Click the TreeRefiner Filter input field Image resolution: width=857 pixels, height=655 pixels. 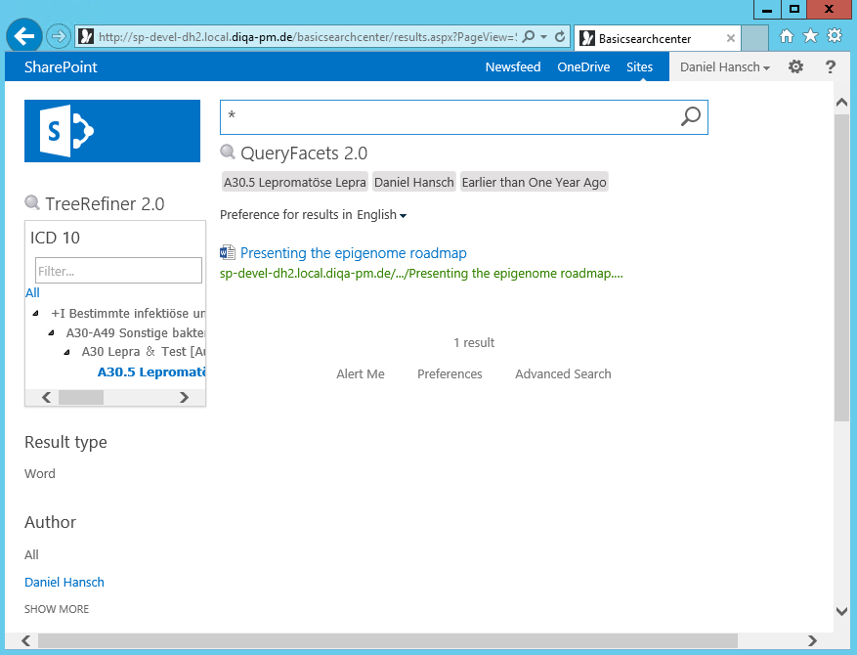pyautogui.click(x=118, y=271)
